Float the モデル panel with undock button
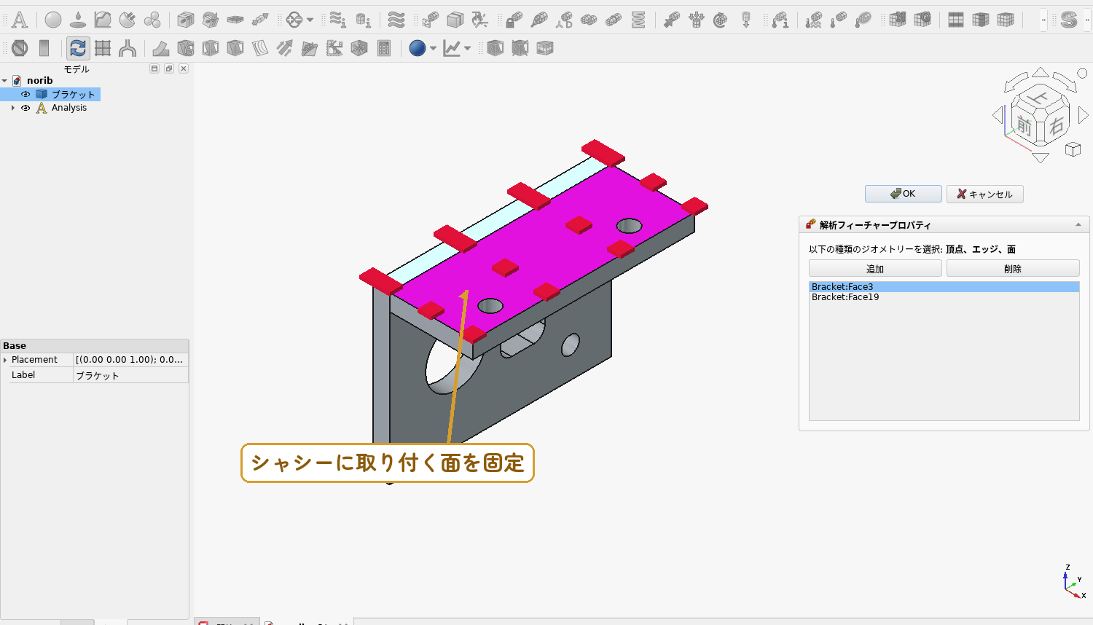 pos(169,68)
